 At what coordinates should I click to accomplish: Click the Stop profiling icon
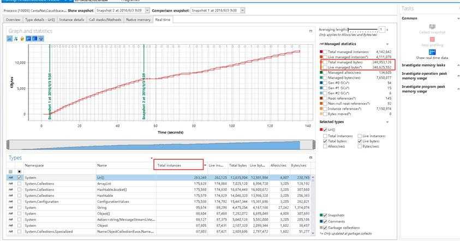pyautogui.click(x=432, y=39)
